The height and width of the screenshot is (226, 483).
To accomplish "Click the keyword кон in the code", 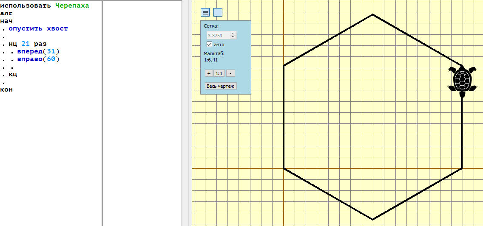I will 6,89.
